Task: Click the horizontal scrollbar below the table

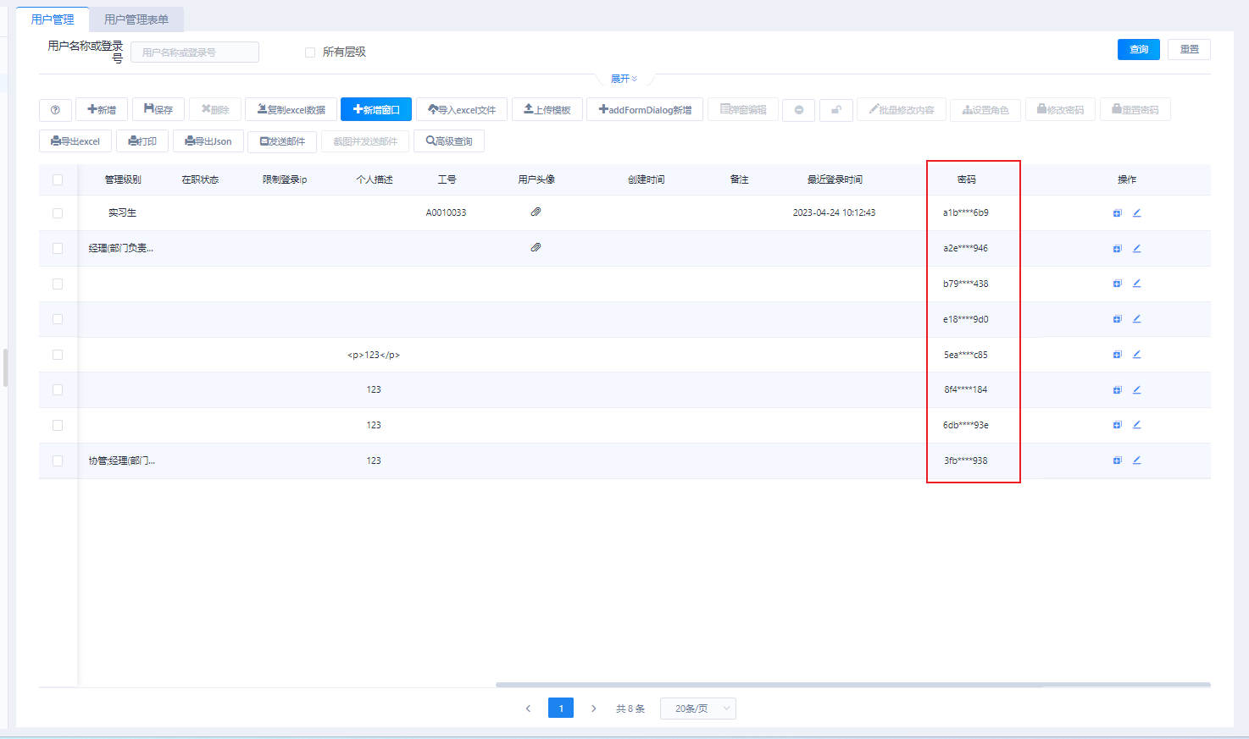Action: [x=853, y=685]
